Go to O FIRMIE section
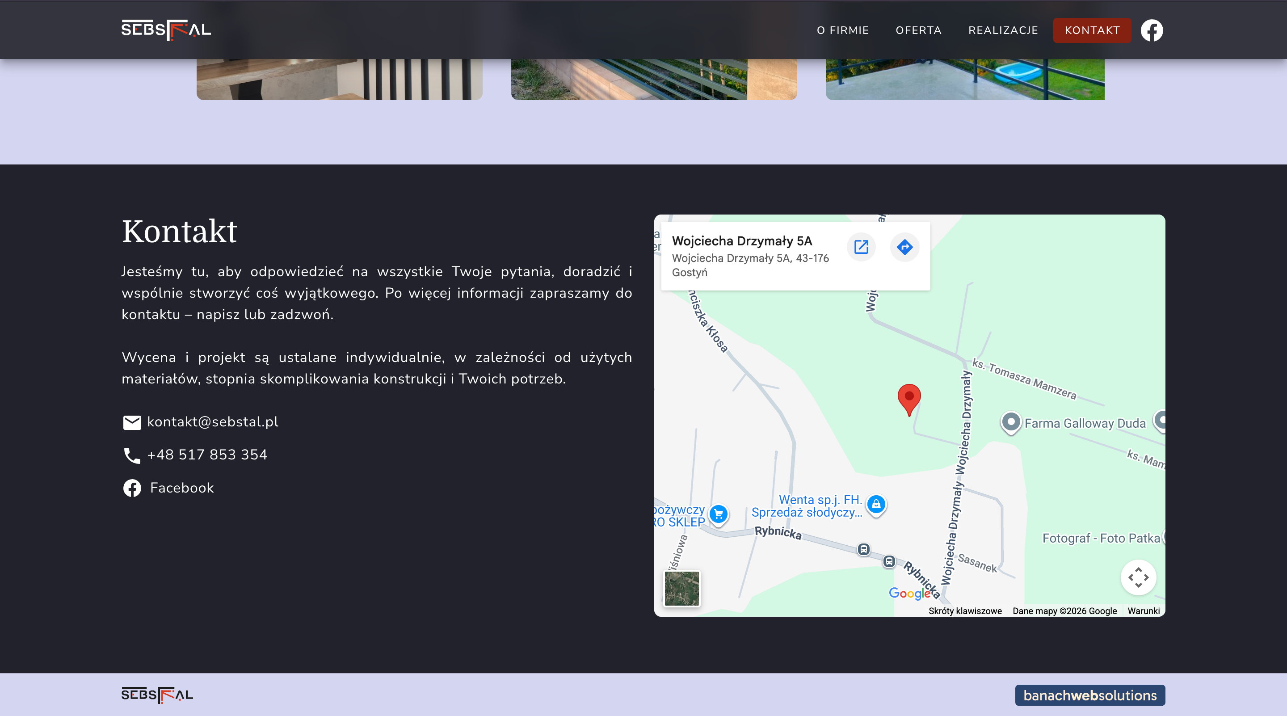Viewport: 1287px width, 716px height. 843,30
